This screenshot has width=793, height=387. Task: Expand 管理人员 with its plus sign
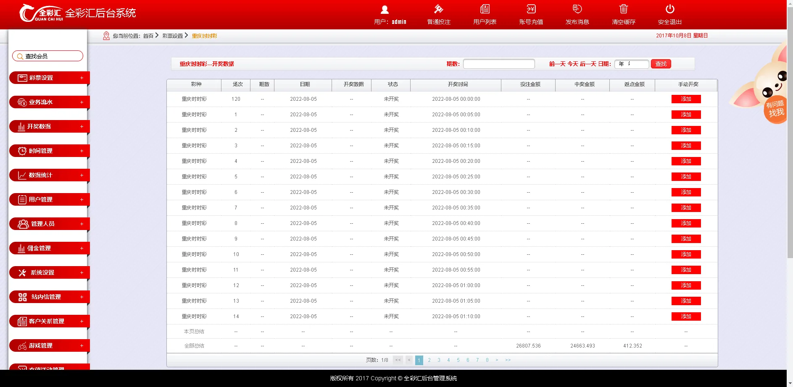tap(82, 224)
